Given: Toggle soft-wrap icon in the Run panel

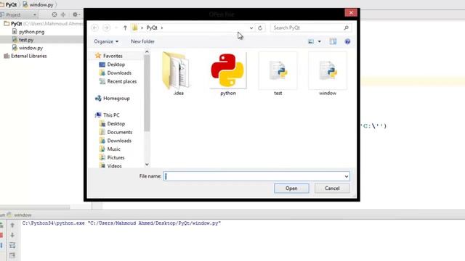Looking at the screenshot, I should (12, 245).
